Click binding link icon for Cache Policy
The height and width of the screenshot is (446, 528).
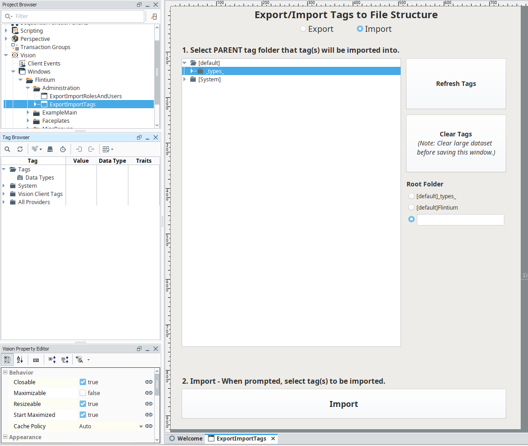coord(149,426)
